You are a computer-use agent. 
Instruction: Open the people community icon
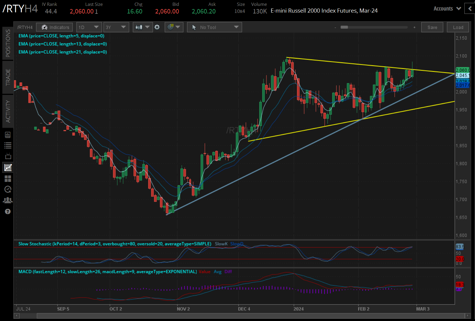[x=8, y=200]
